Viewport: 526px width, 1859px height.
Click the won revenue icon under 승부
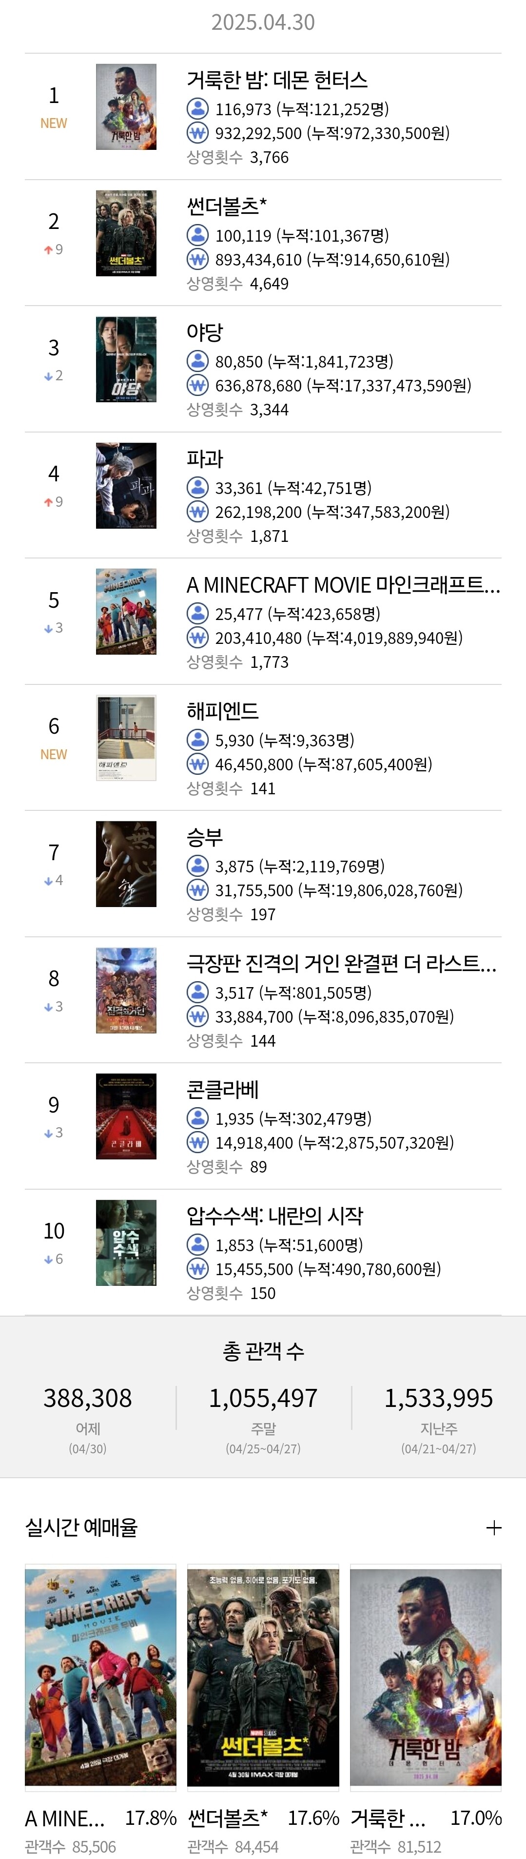[197, 890]
